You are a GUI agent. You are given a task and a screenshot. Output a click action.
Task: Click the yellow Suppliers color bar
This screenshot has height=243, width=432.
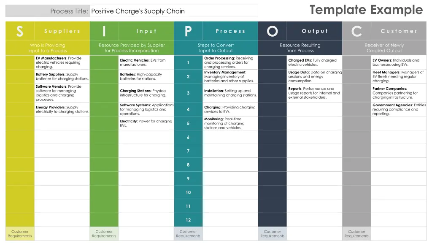pyautogui.click(x=20, y=141)
